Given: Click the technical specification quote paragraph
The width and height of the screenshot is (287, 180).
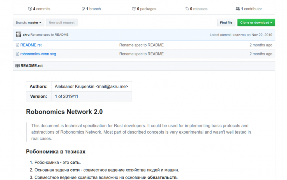Looking at the screenshot, I should pyautogui.click(x=141, y=132).
